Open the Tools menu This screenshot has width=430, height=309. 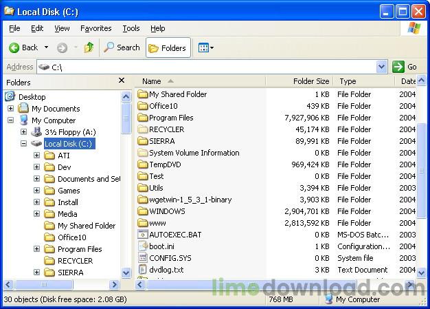point(131,28)
